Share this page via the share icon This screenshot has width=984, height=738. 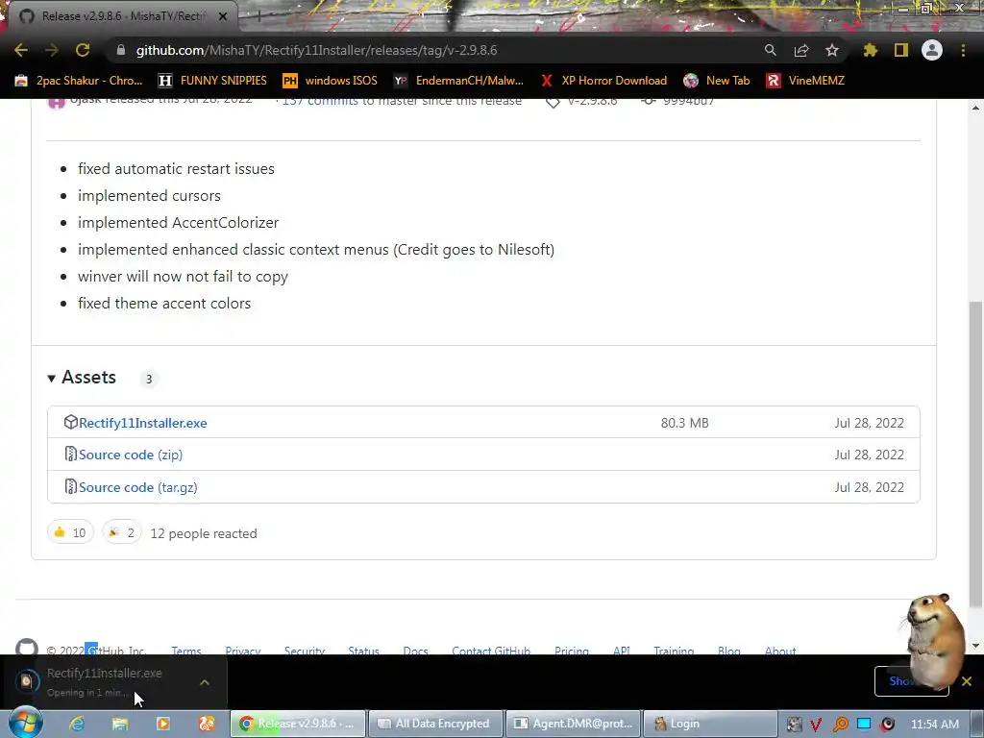click(x=801, y=50)
